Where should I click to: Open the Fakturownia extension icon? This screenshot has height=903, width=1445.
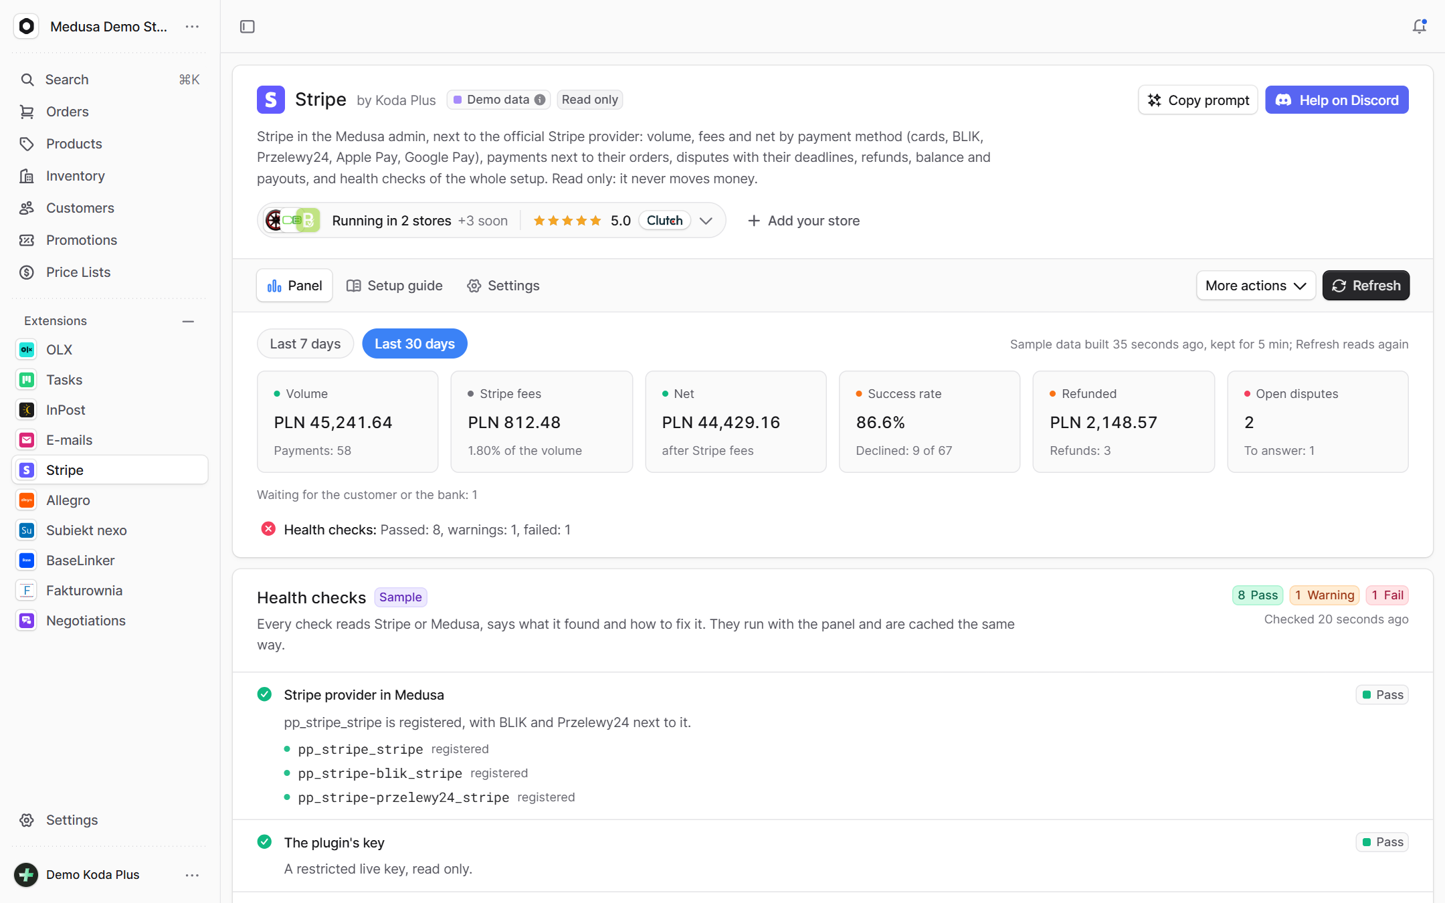coord(27,591)
